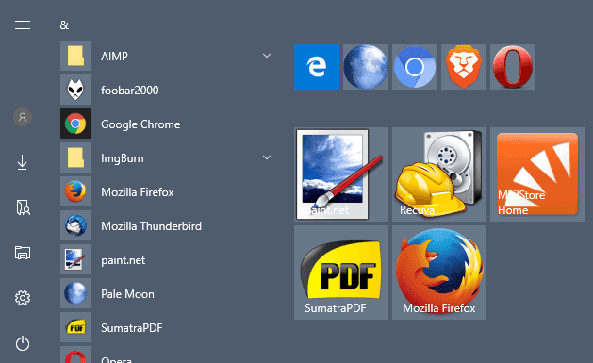The height and width of the screenshot is (363, 593).
Task: Select 'paint.net' label in app list
Action: coord(123,260)
